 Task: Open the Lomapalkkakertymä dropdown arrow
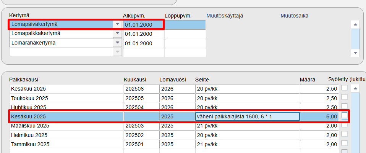(117, 34)
